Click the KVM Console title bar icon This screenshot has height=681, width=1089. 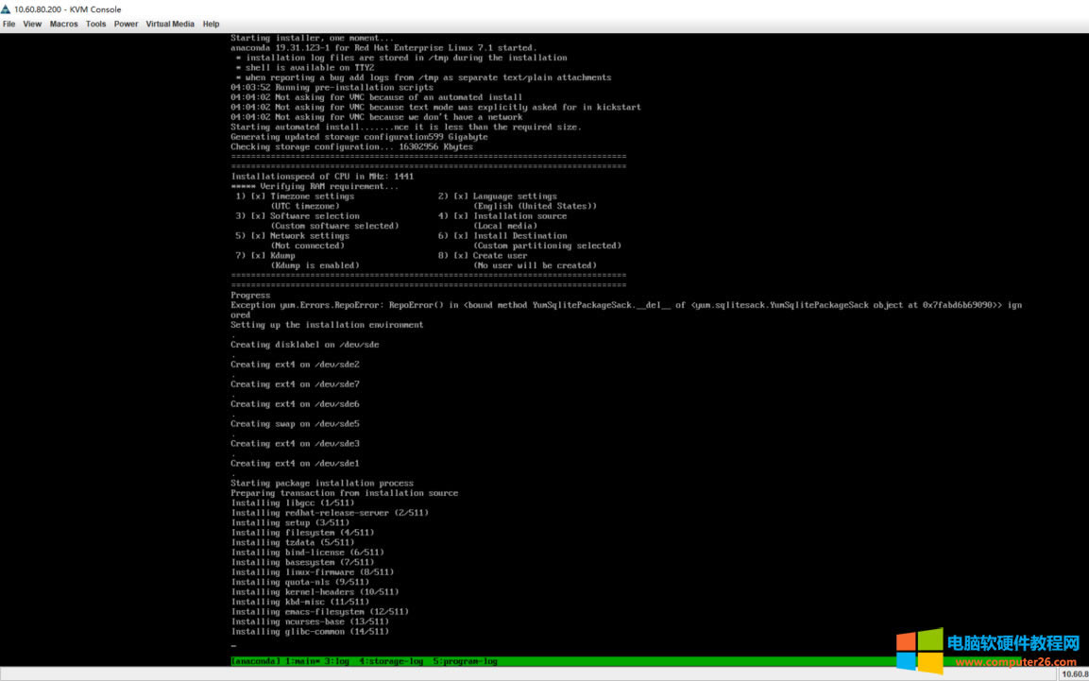(6, 9)
